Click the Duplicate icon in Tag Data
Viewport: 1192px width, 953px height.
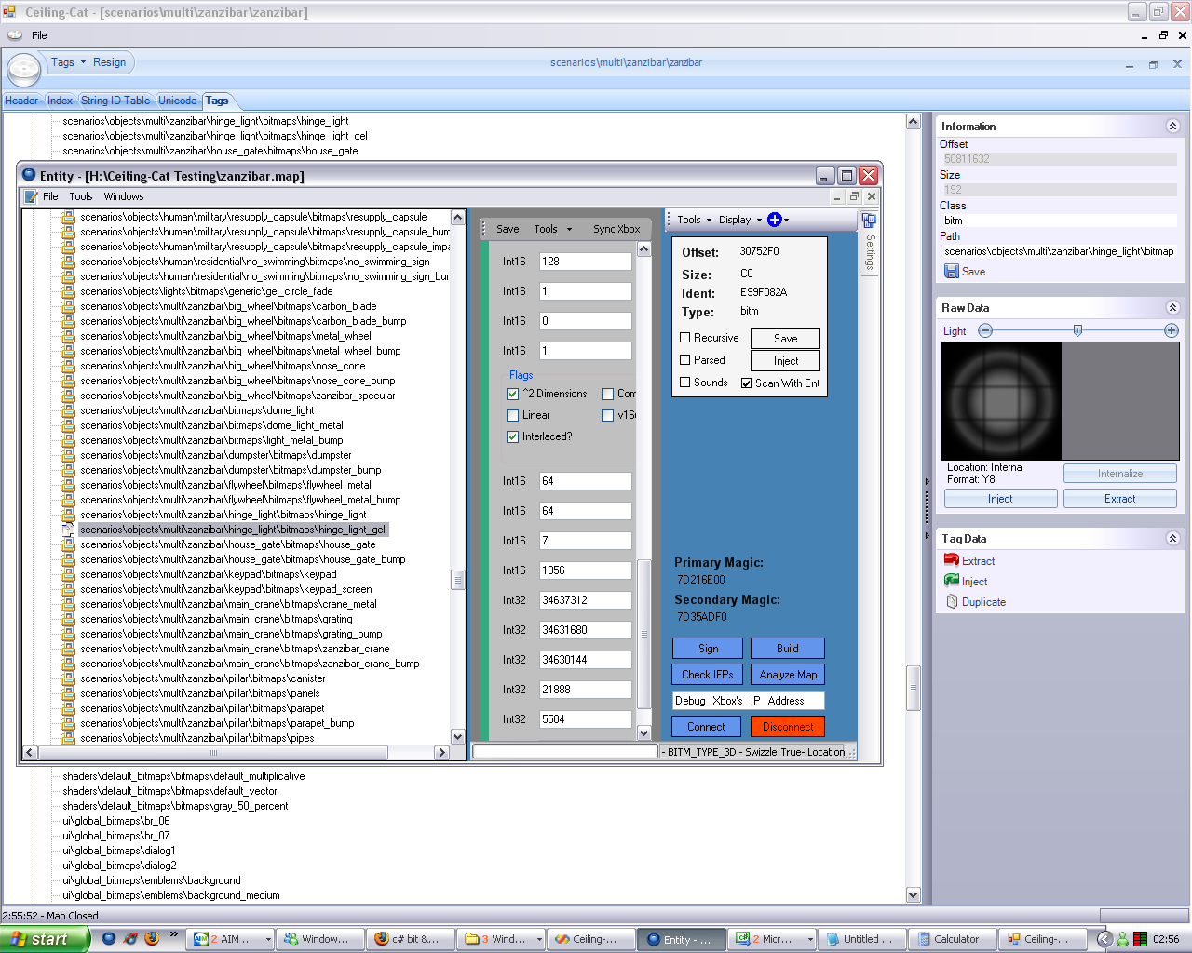(952, 602)
